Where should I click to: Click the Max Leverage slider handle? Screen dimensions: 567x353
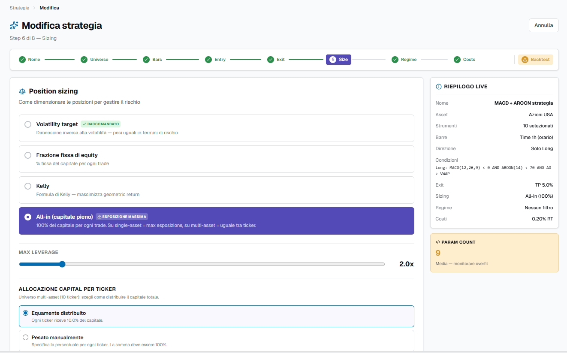click(x=62, y=264)
